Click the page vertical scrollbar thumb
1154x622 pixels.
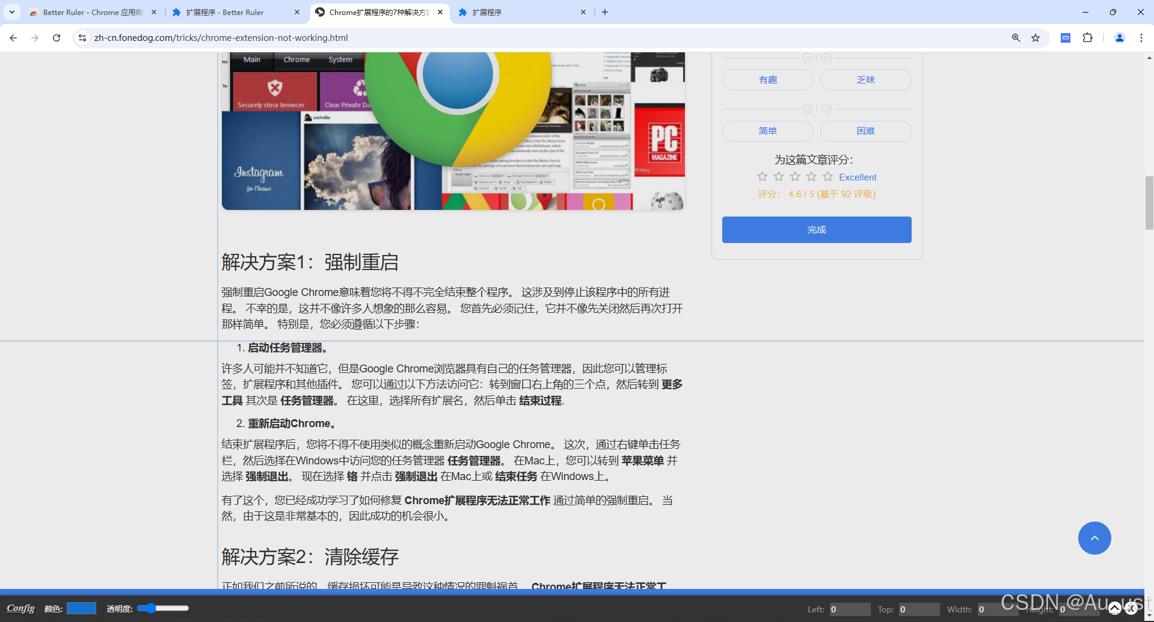click(x=1149, y=203)
